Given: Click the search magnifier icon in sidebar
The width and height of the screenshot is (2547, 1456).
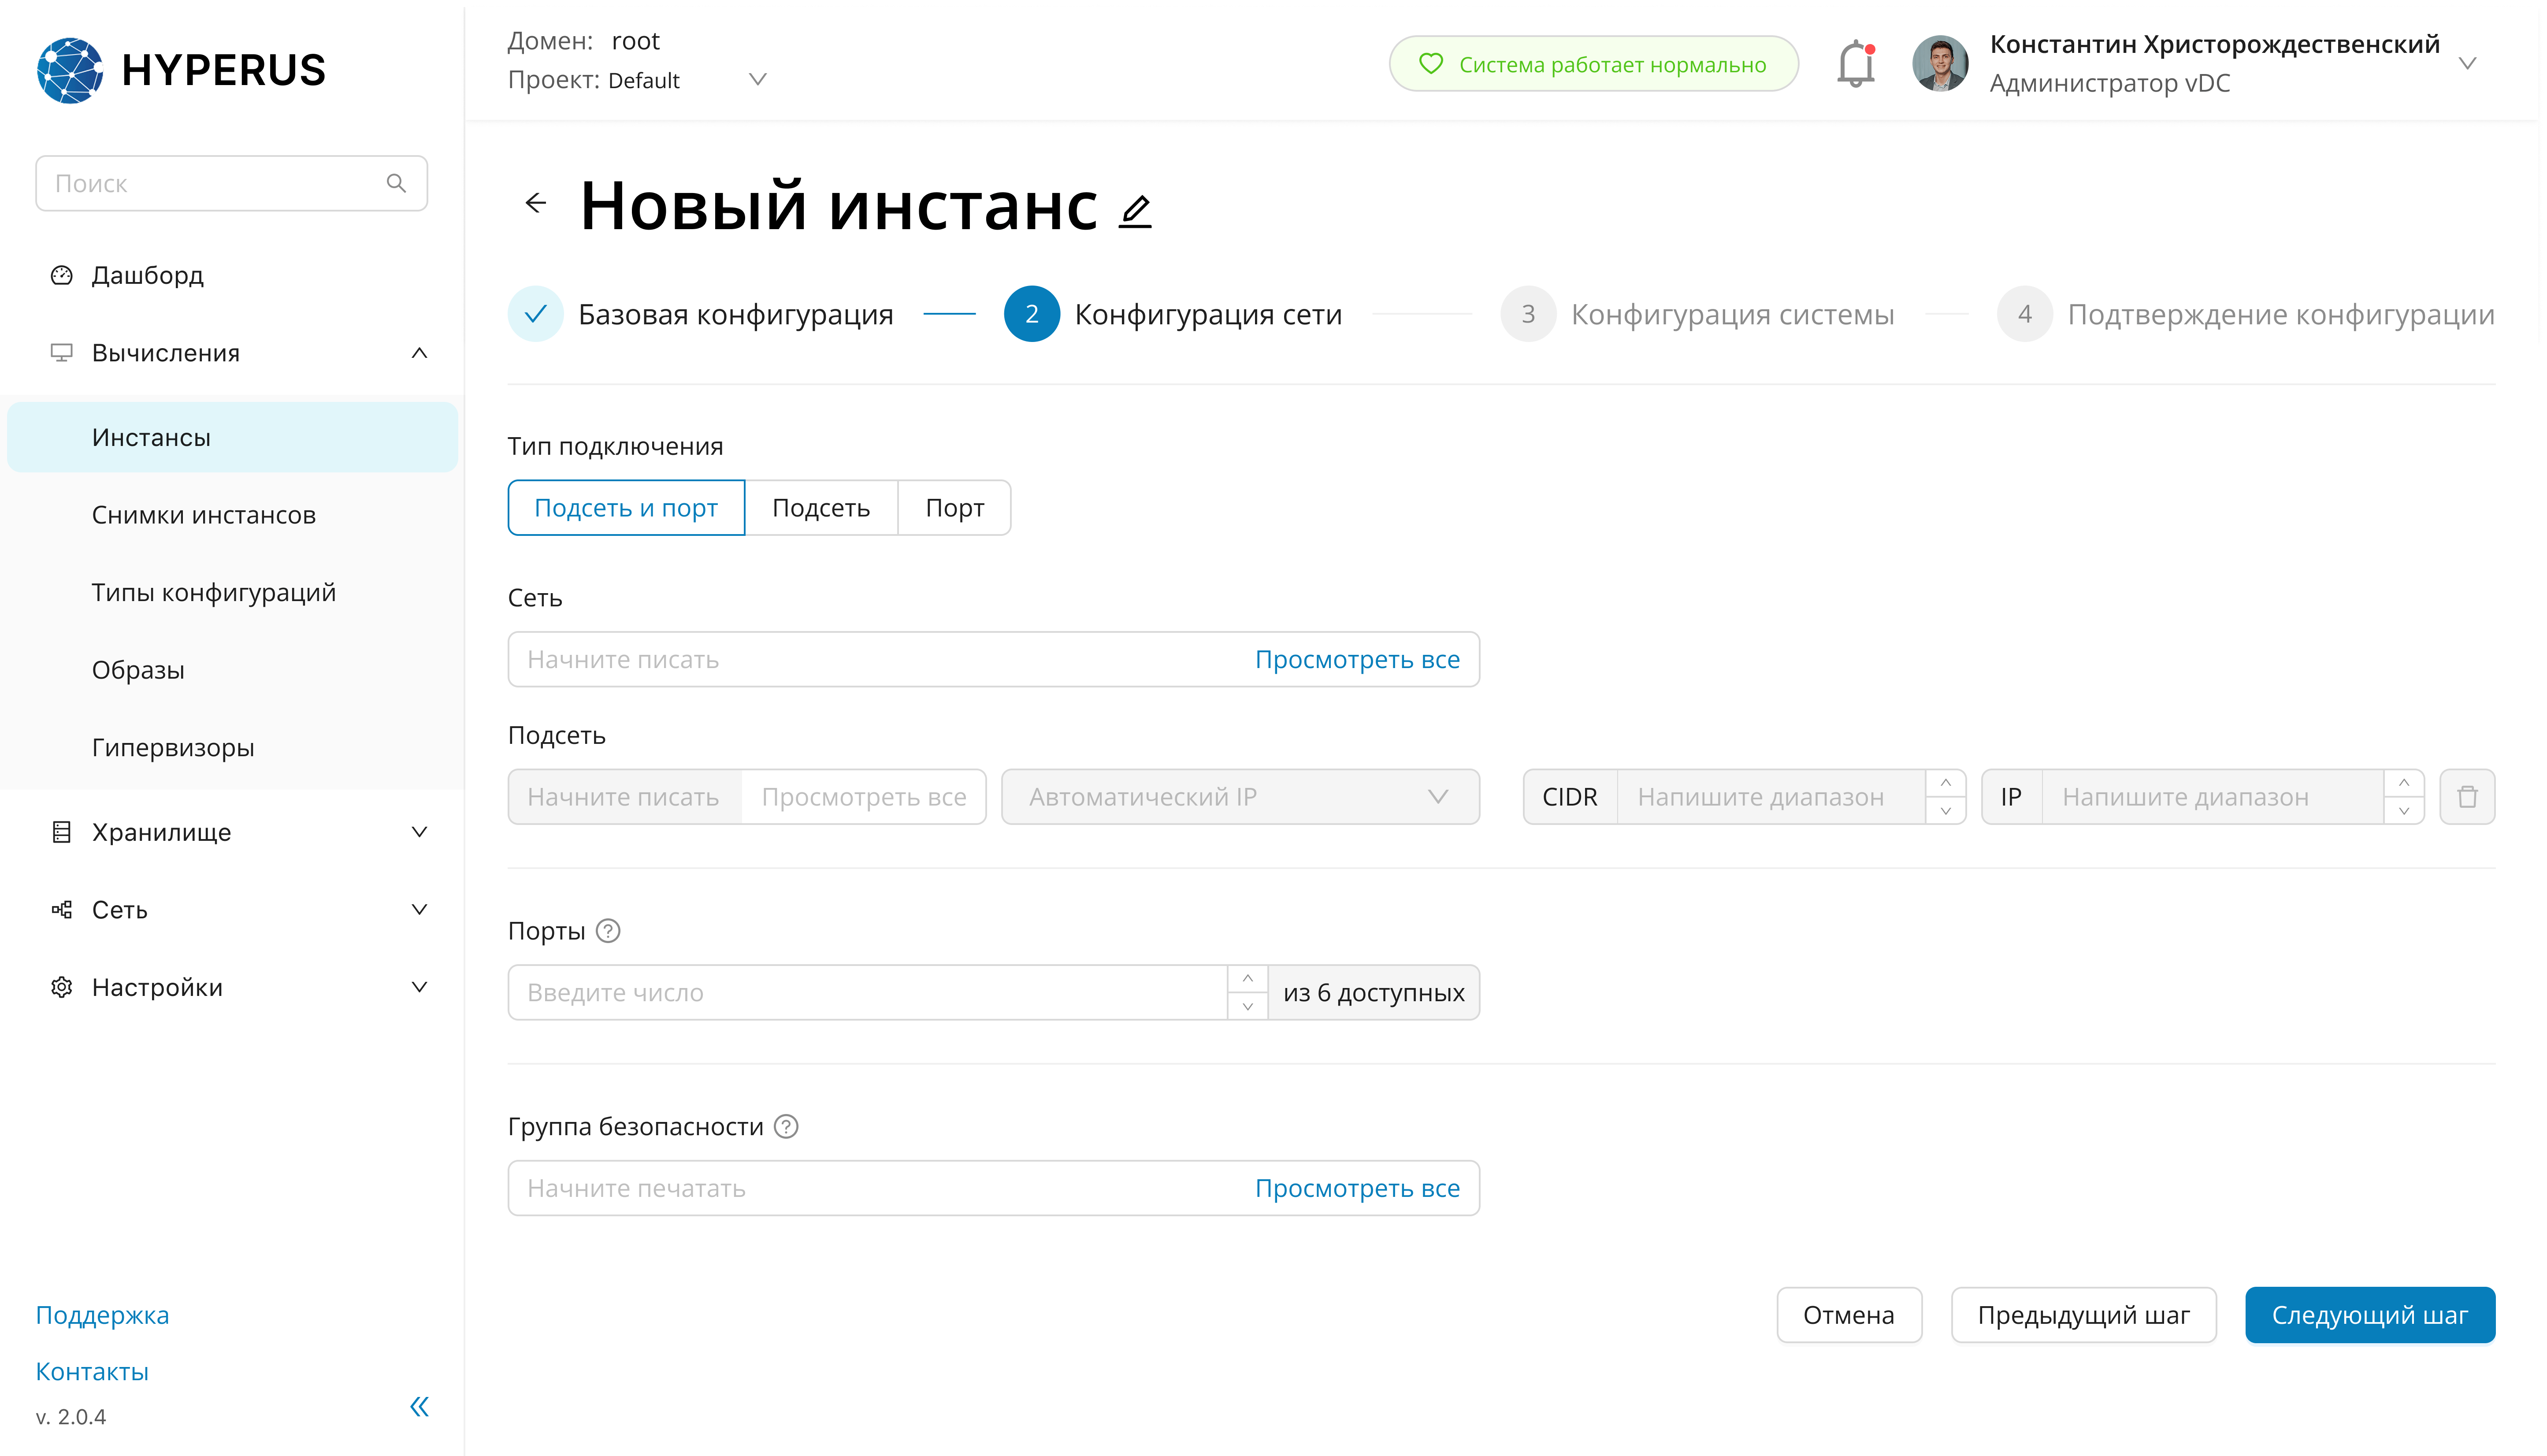Looking at the screenshot, I should (x=396, y=183).
